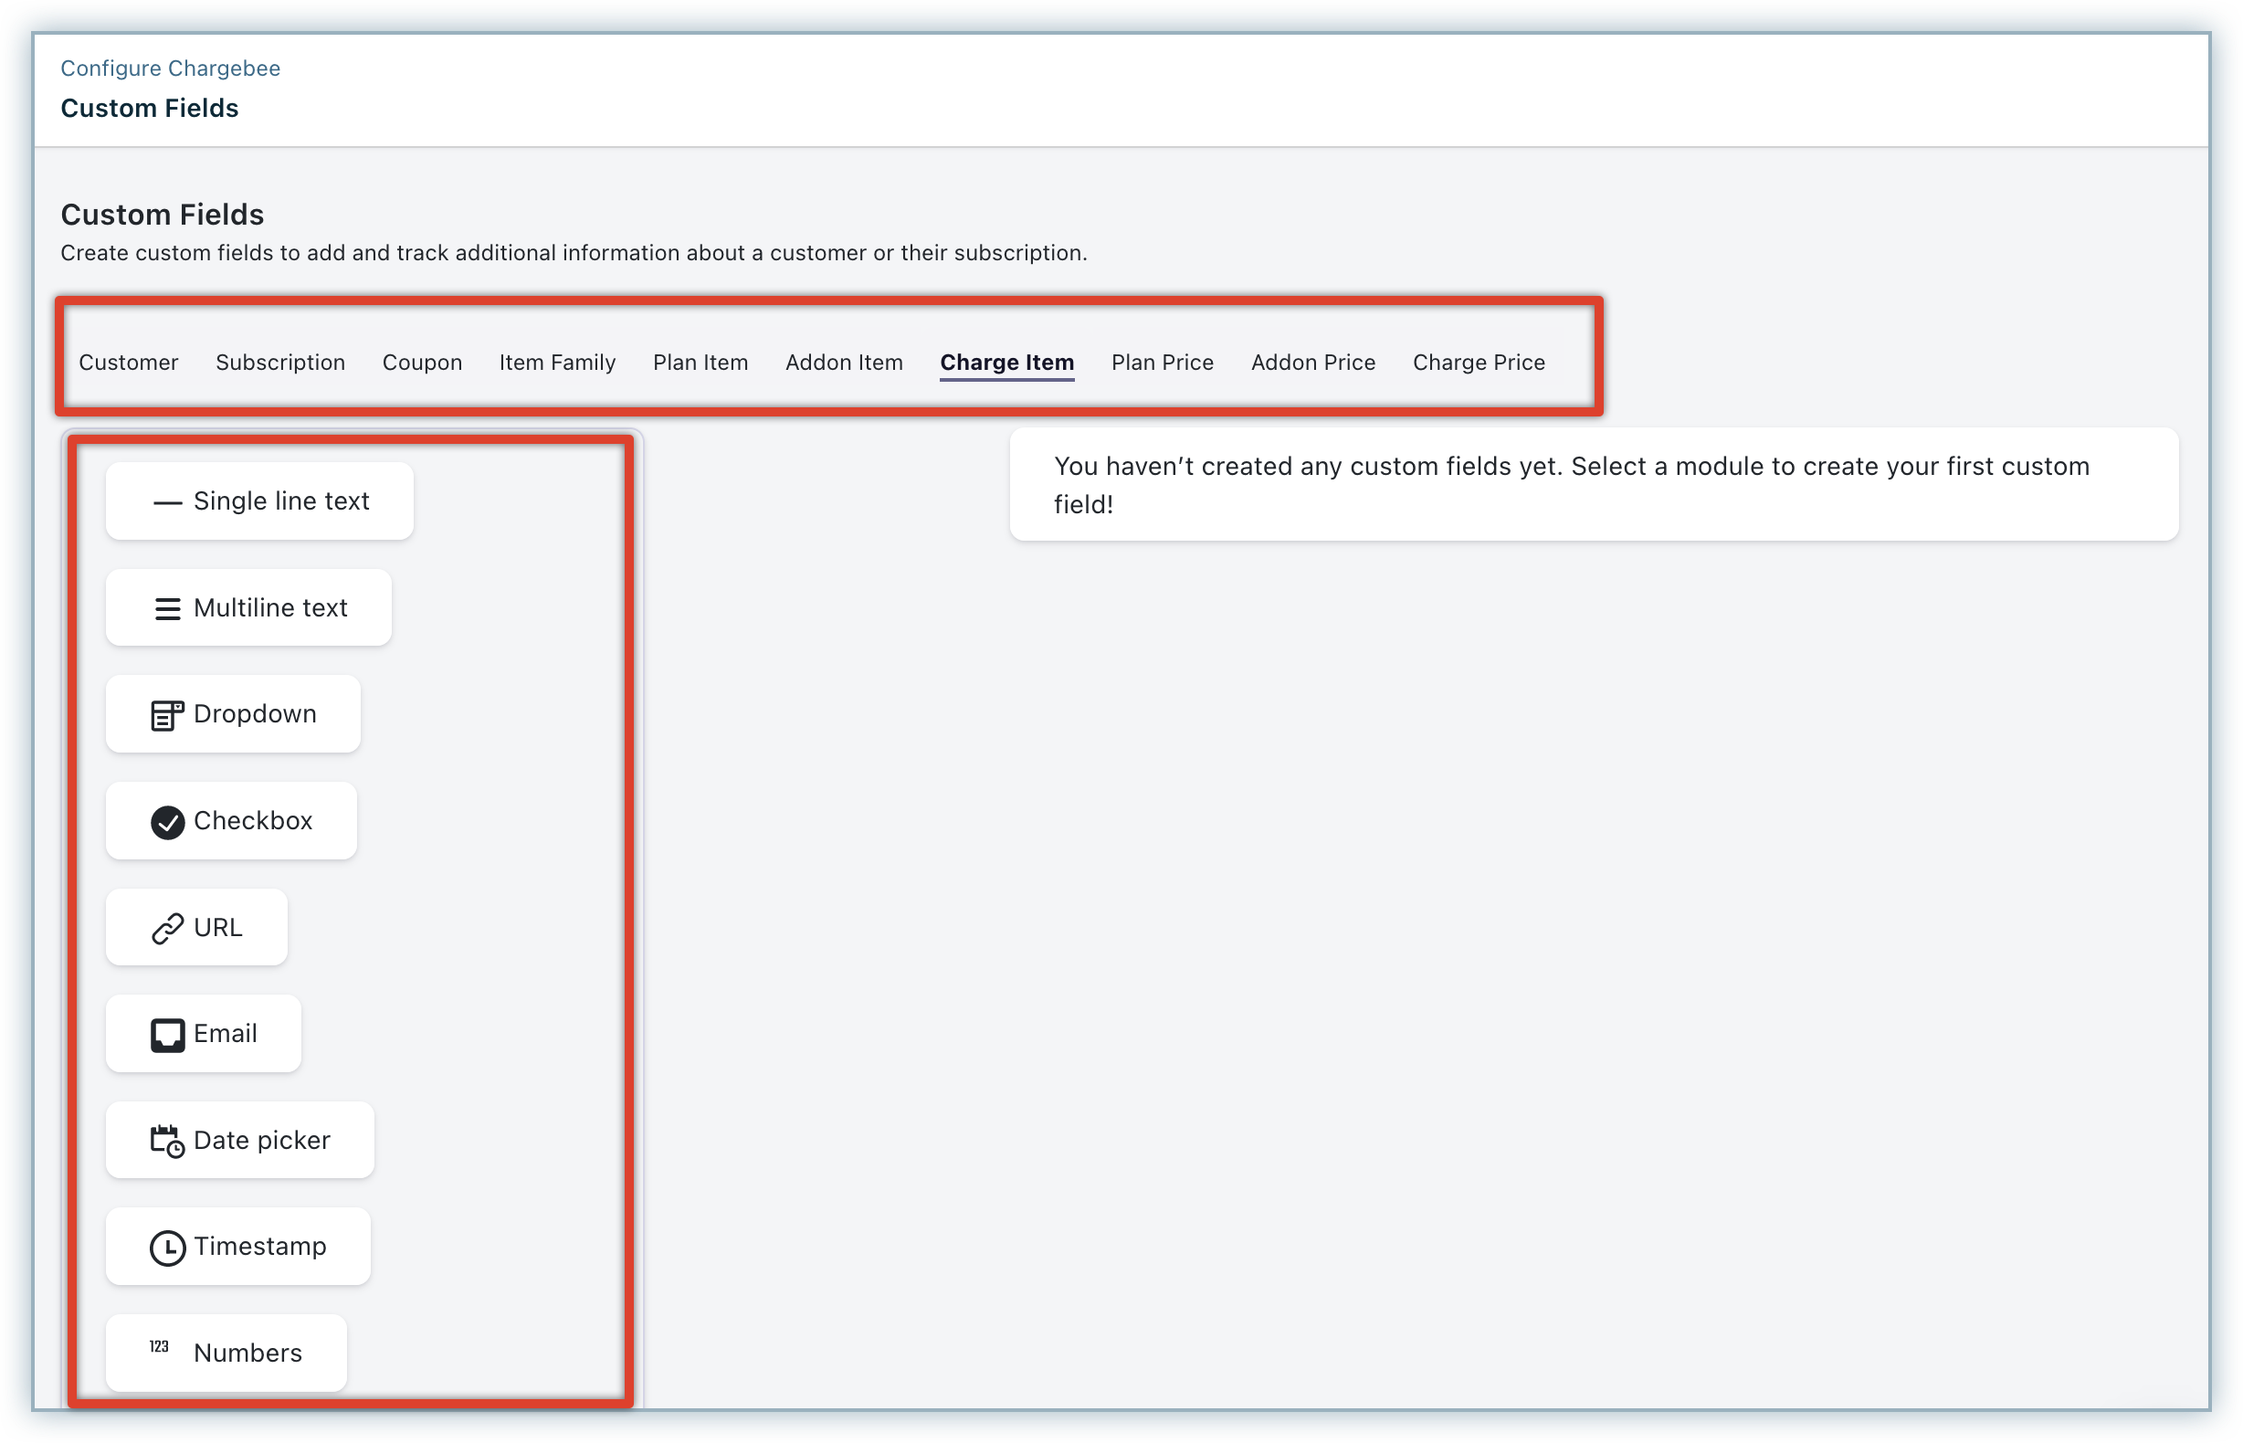Click the Timestamp clock icon
The height and width of the screenshot is (1443, 2243).
(x=167, y=1248)
